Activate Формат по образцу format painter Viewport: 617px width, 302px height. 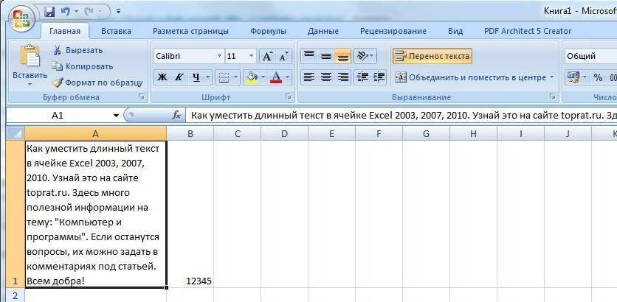pos(97,82)
